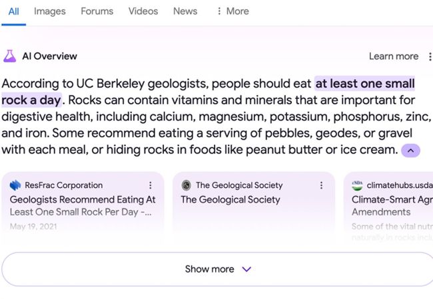Switch to the News tab

pos(185,11)
